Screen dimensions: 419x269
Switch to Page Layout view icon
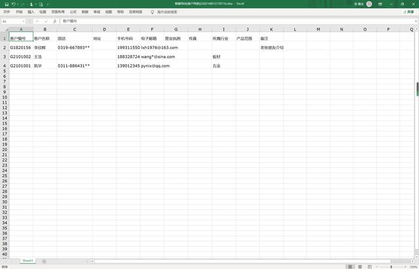[x=360, y=266]
